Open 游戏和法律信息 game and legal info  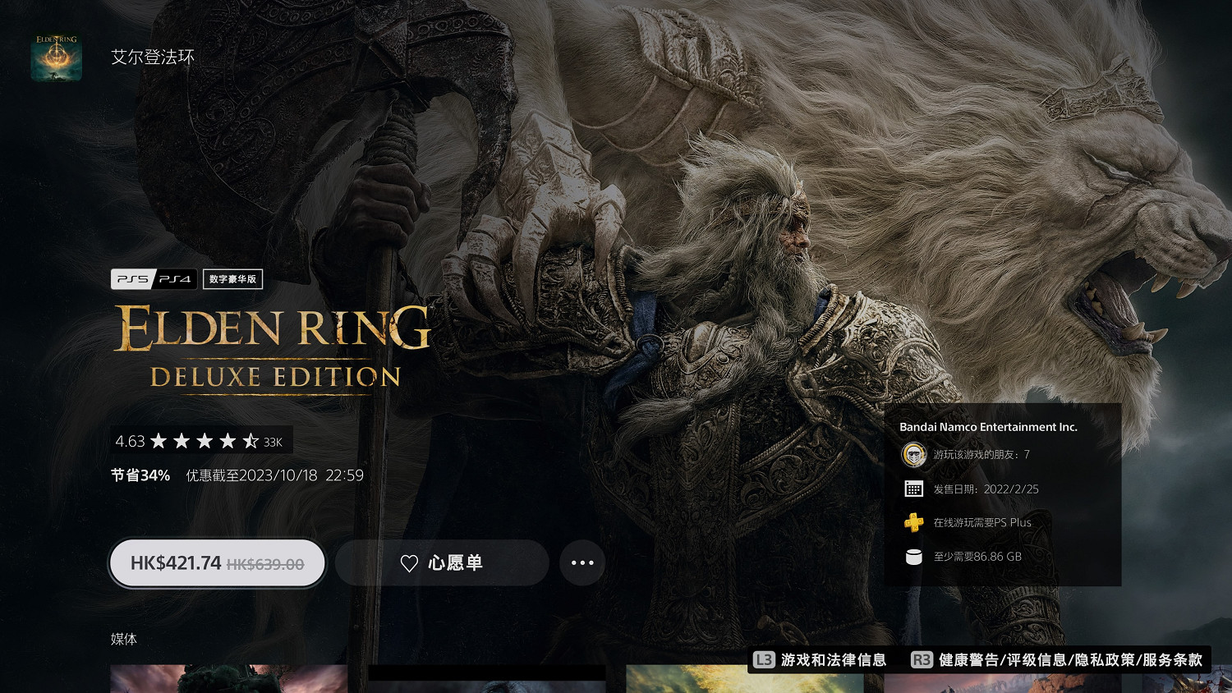(820, 660)
